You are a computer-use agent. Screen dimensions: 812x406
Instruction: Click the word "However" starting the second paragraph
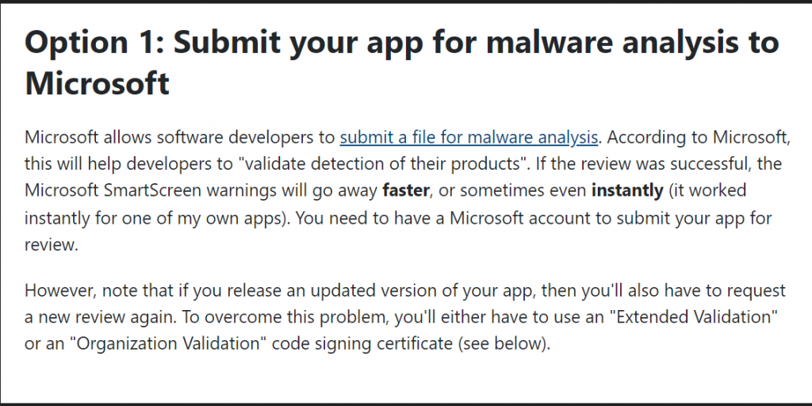coord(58,290)
